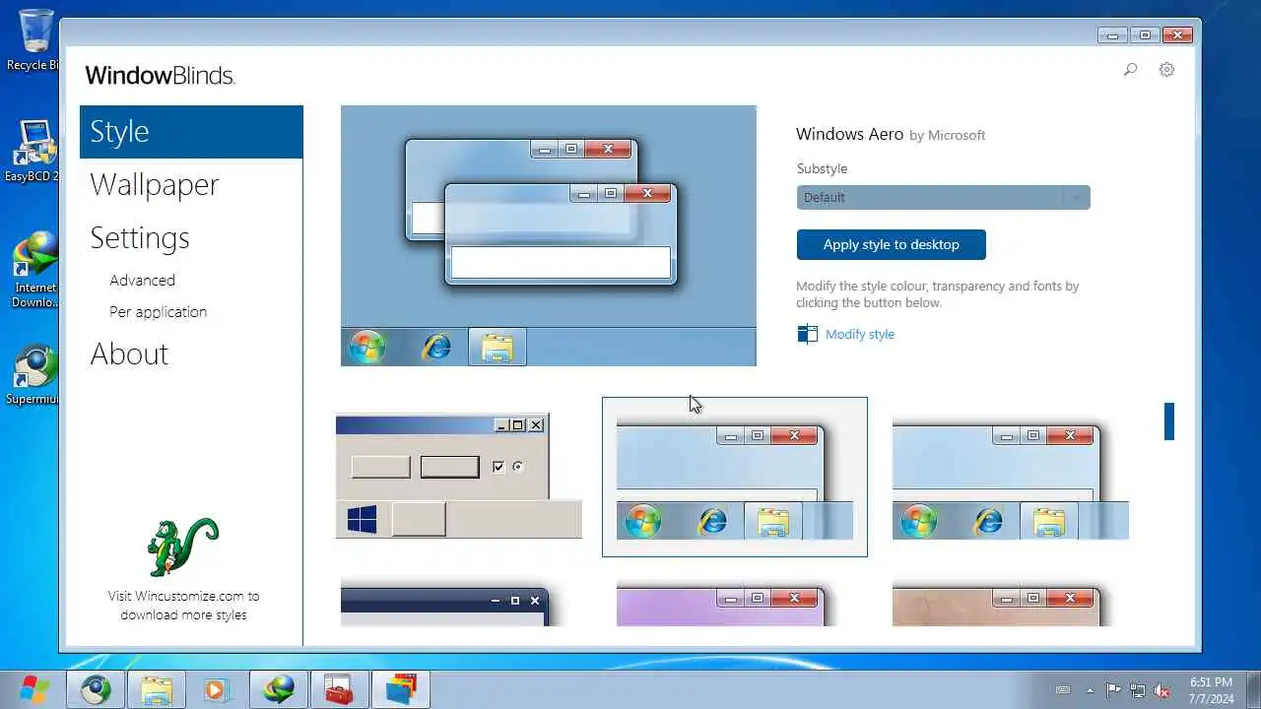This screenshot has width=1261, height=709.
Task: Show hidden system tray icons
Action: (1090, 690)
